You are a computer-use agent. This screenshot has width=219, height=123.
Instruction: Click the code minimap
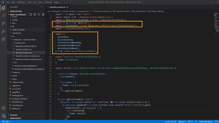(216, 23)
